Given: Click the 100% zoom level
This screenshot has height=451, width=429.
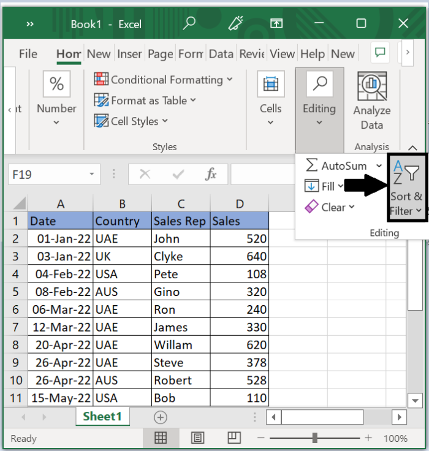Looking at the screenshot, I should (396, 438).
